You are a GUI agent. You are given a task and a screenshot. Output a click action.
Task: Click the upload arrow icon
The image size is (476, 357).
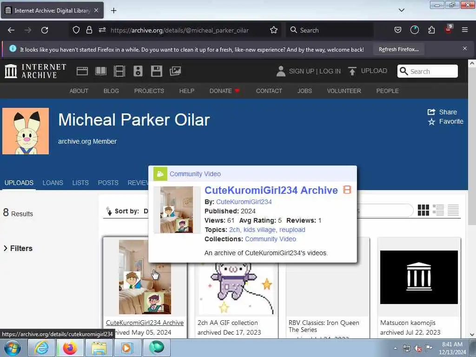352,71
